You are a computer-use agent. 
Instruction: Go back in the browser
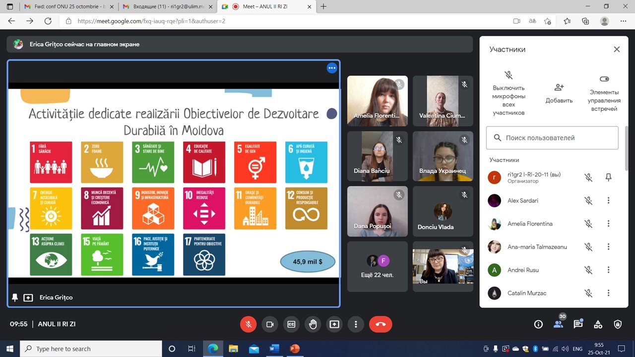click(11, 21)
